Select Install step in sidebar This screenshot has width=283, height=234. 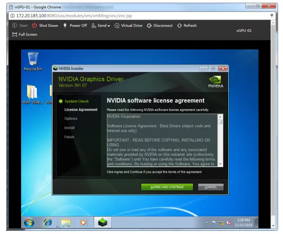point(69,128)
